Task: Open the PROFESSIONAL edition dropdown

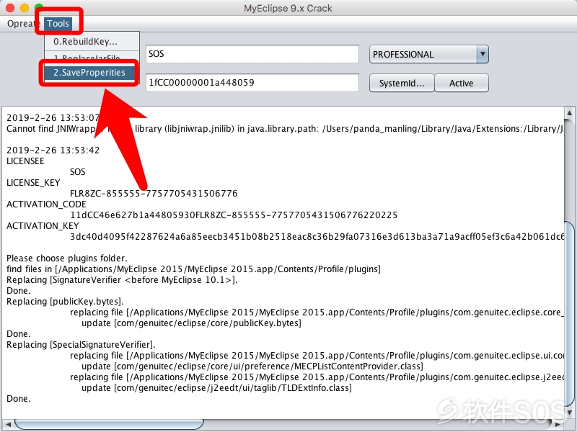Action: (428, 55)
